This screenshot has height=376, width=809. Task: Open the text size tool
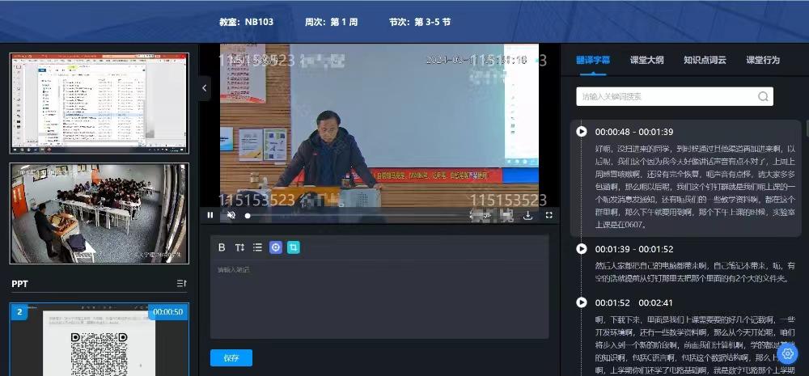coord(239,247)
